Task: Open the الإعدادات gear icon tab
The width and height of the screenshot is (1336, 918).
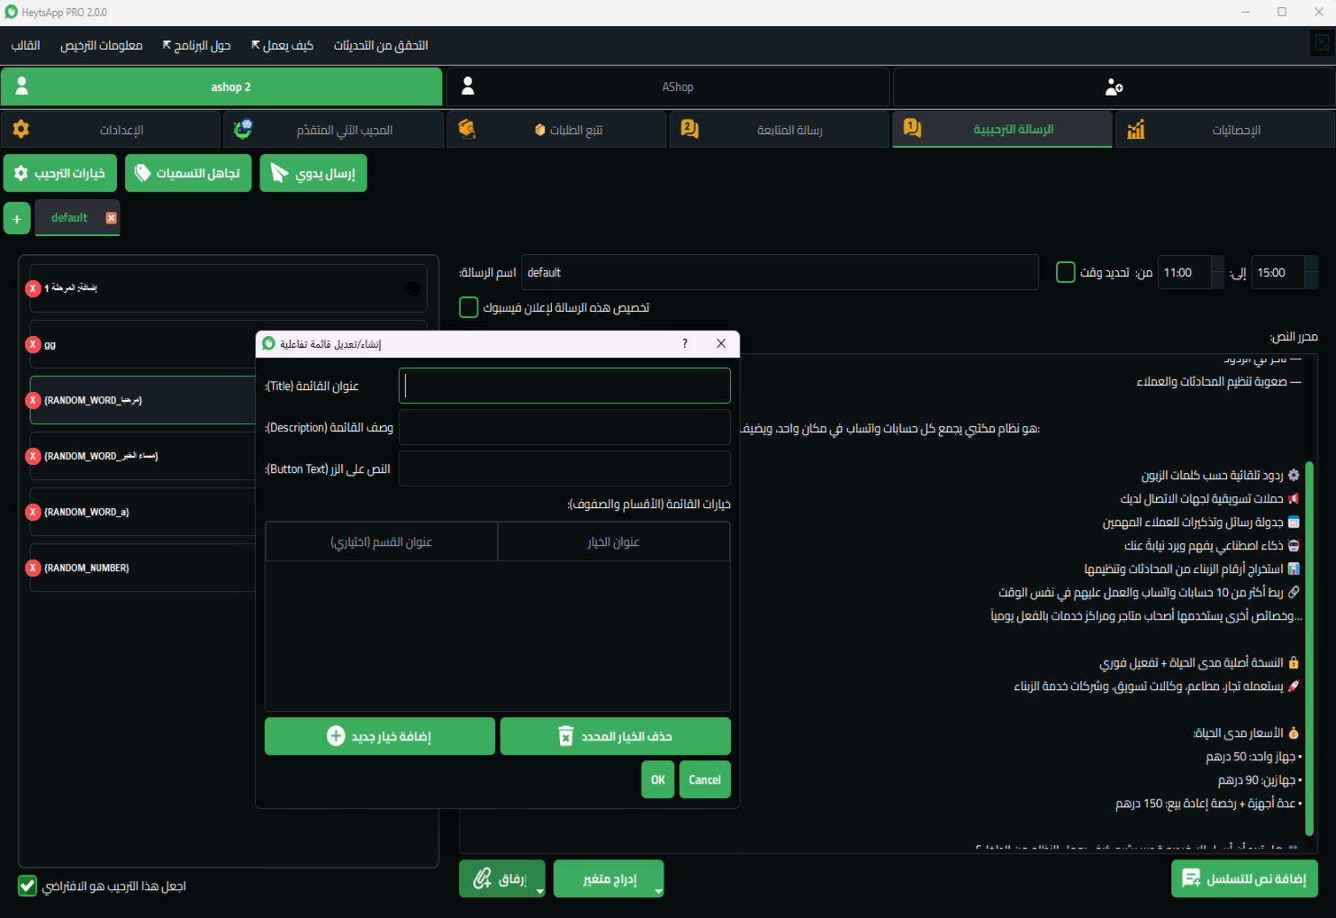Action: click(21, 129)
